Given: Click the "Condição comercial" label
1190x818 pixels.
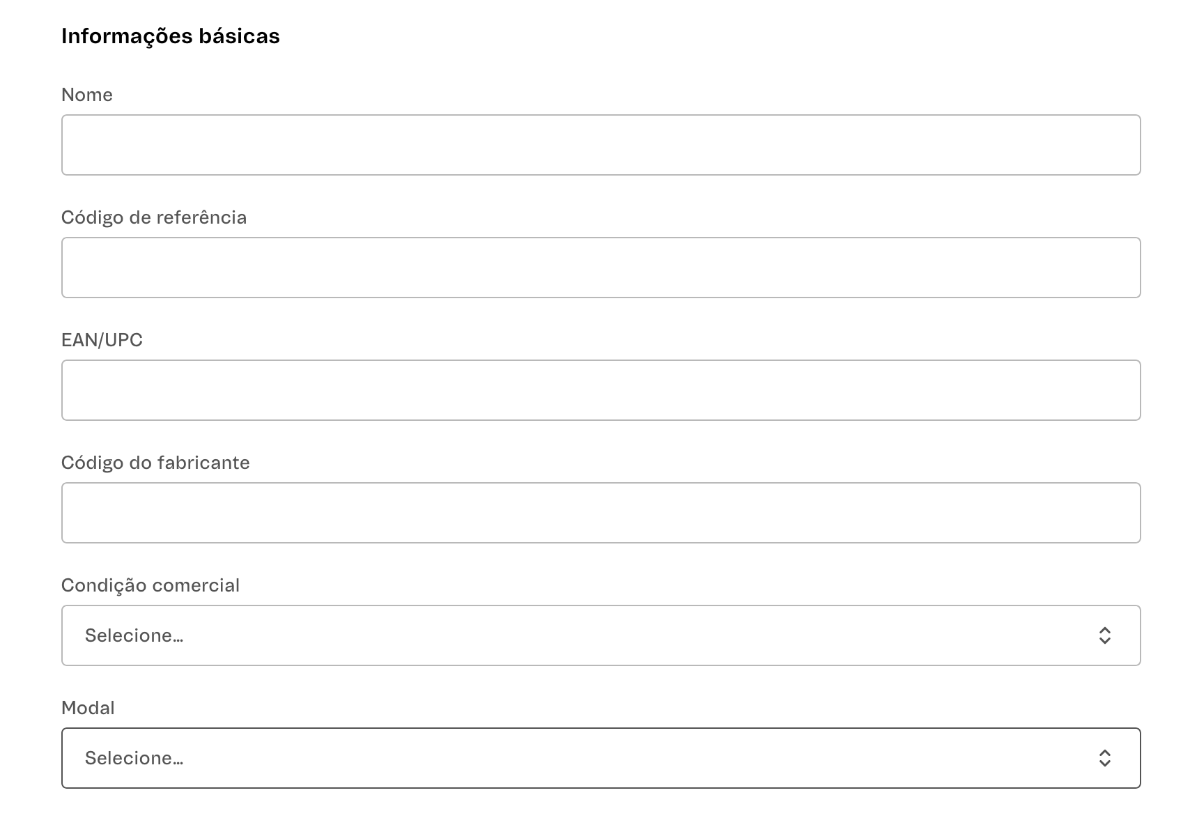Looking at the screenshot, I should click(x=150, y=585).
